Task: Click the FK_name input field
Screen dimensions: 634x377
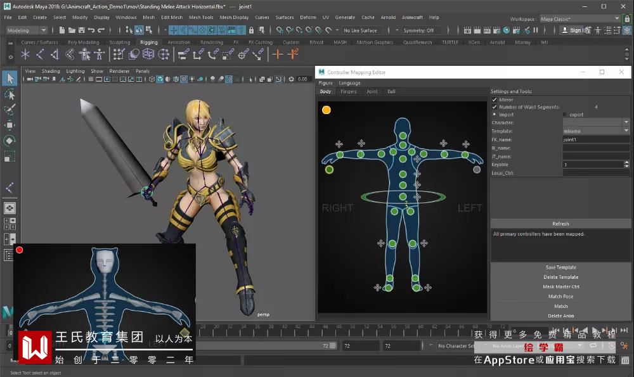Action: point(595,139)
